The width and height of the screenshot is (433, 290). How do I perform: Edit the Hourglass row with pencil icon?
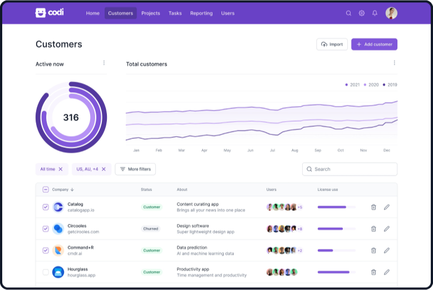tap(387, 272)
